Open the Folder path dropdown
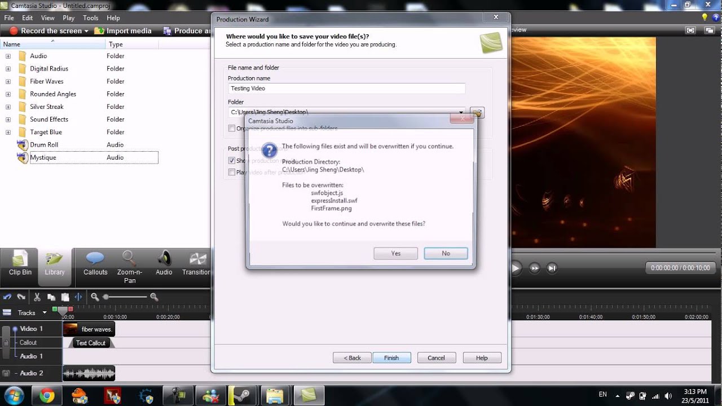 pyautogui.click(x=461, y=112)
